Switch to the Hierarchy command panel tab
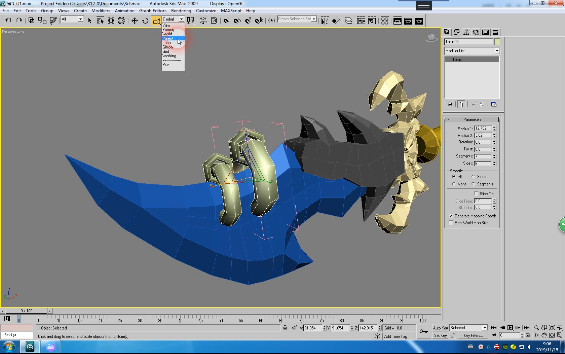The height and width of the screenshot is (354, 565). (466, 32)
